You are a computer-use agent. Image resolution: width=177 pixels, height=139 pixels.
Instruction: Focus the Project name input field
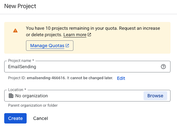87,67
